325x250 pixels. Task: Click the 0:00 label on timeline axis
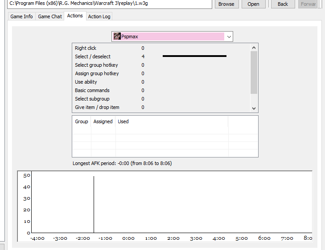click(x=128, y=238)
